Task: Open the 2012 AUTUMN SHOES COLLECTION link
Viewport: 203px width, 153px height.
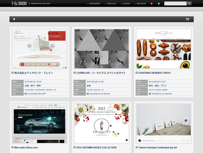Action: [x=96, y=148]
